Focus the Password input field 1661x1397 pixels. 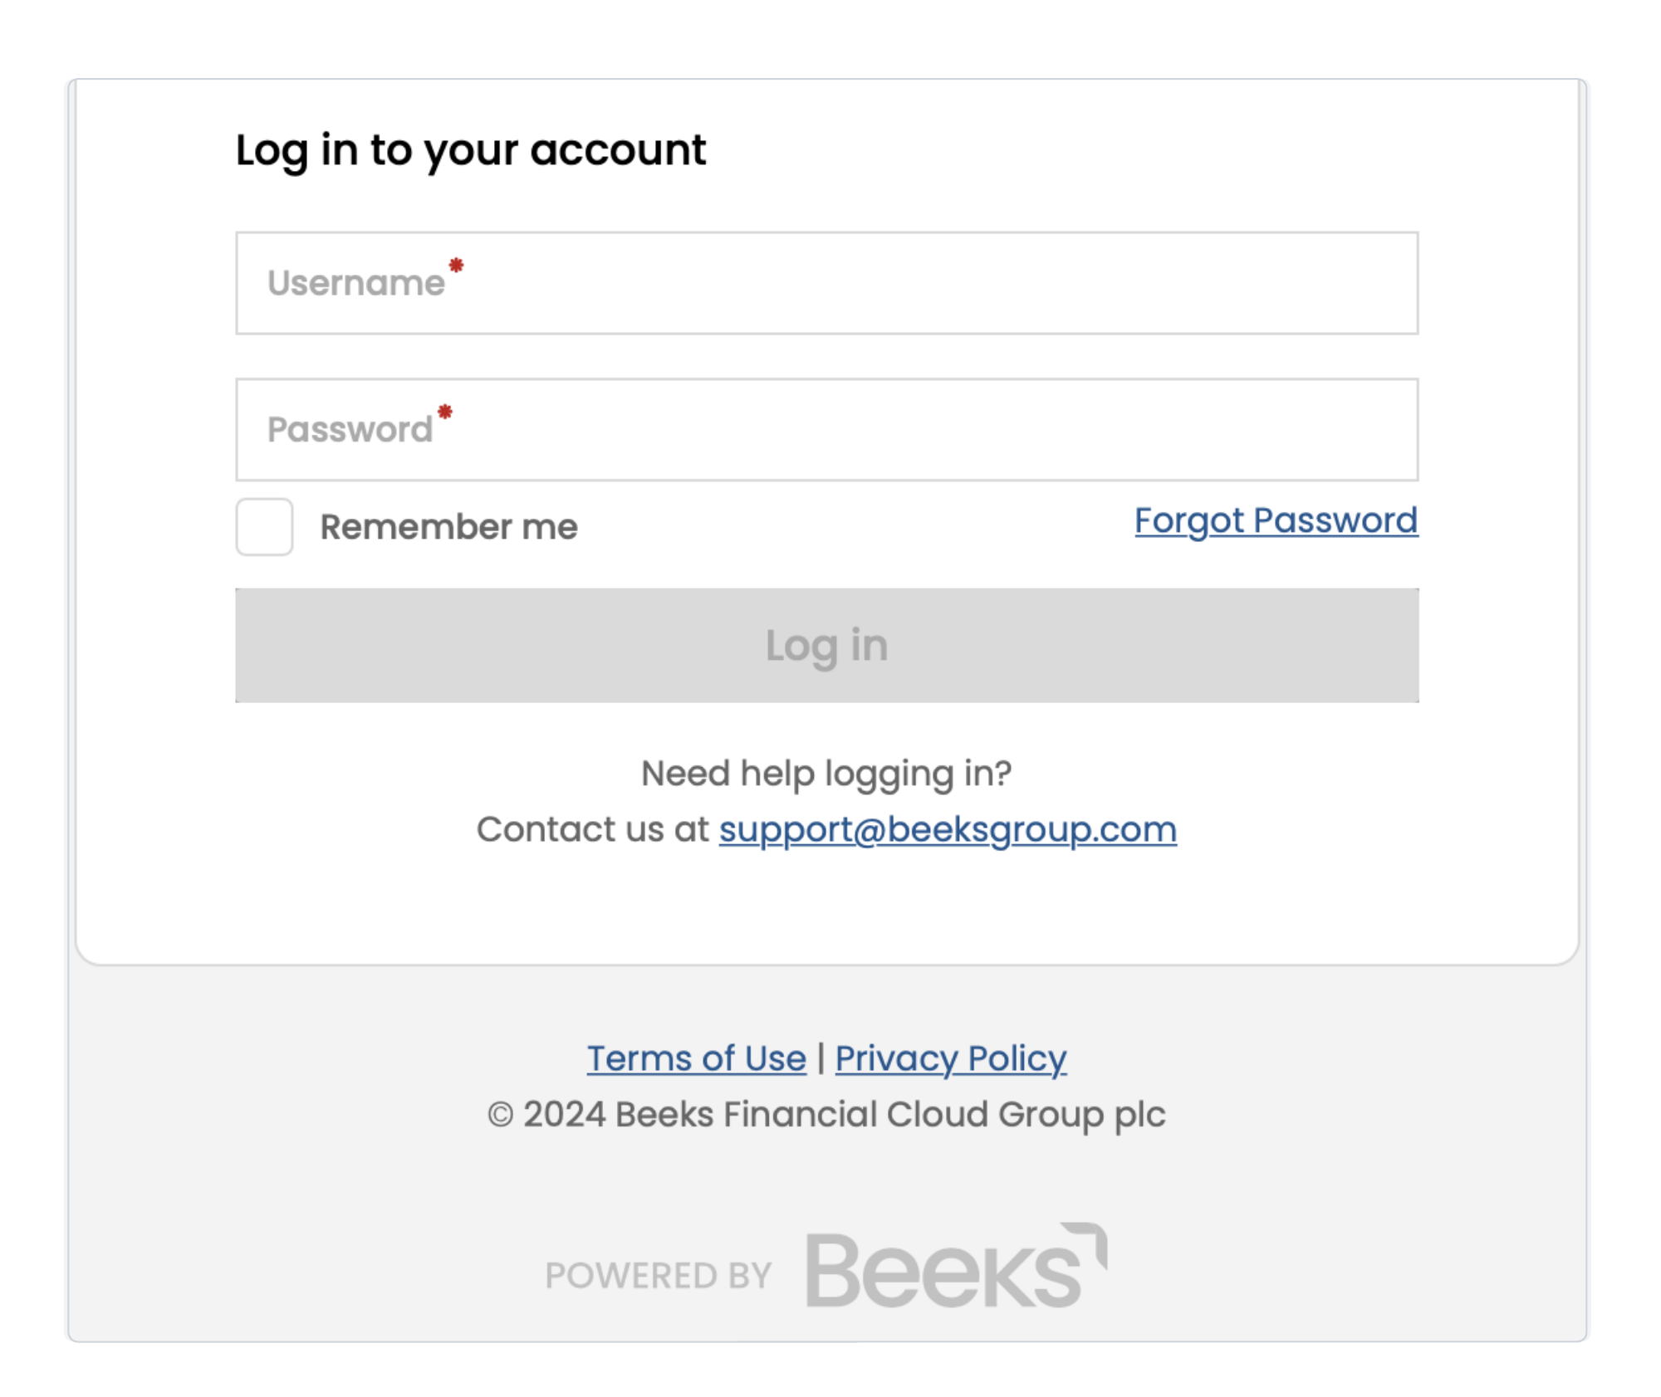(826, 429)
